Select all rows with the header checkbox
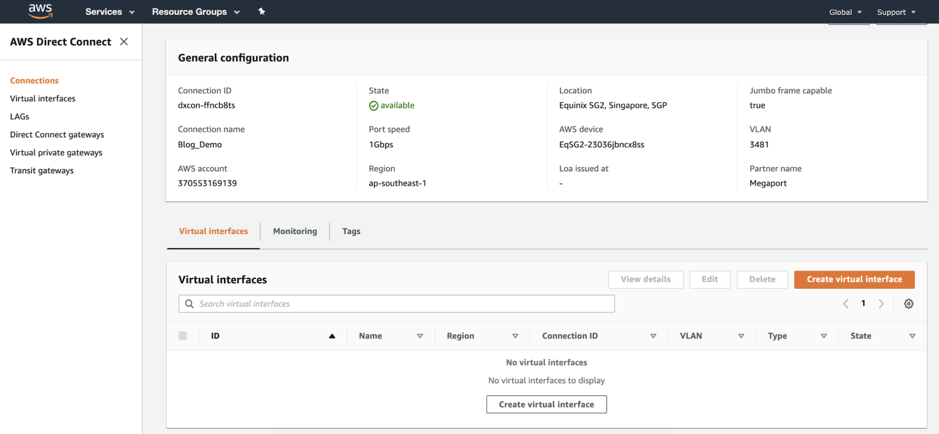This screenshot has height=434, width=939. point(182,335)
